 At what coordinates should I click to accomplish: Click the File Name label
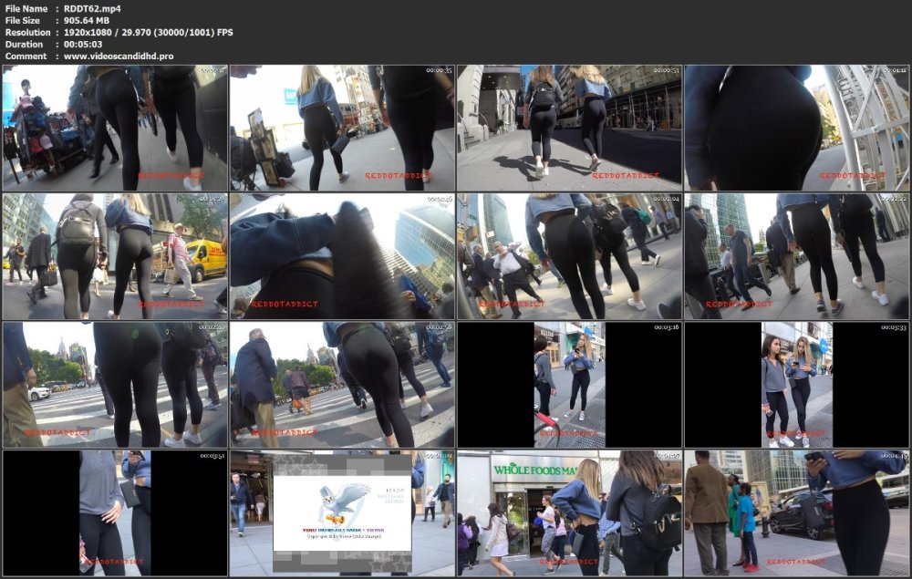(26, 9)
